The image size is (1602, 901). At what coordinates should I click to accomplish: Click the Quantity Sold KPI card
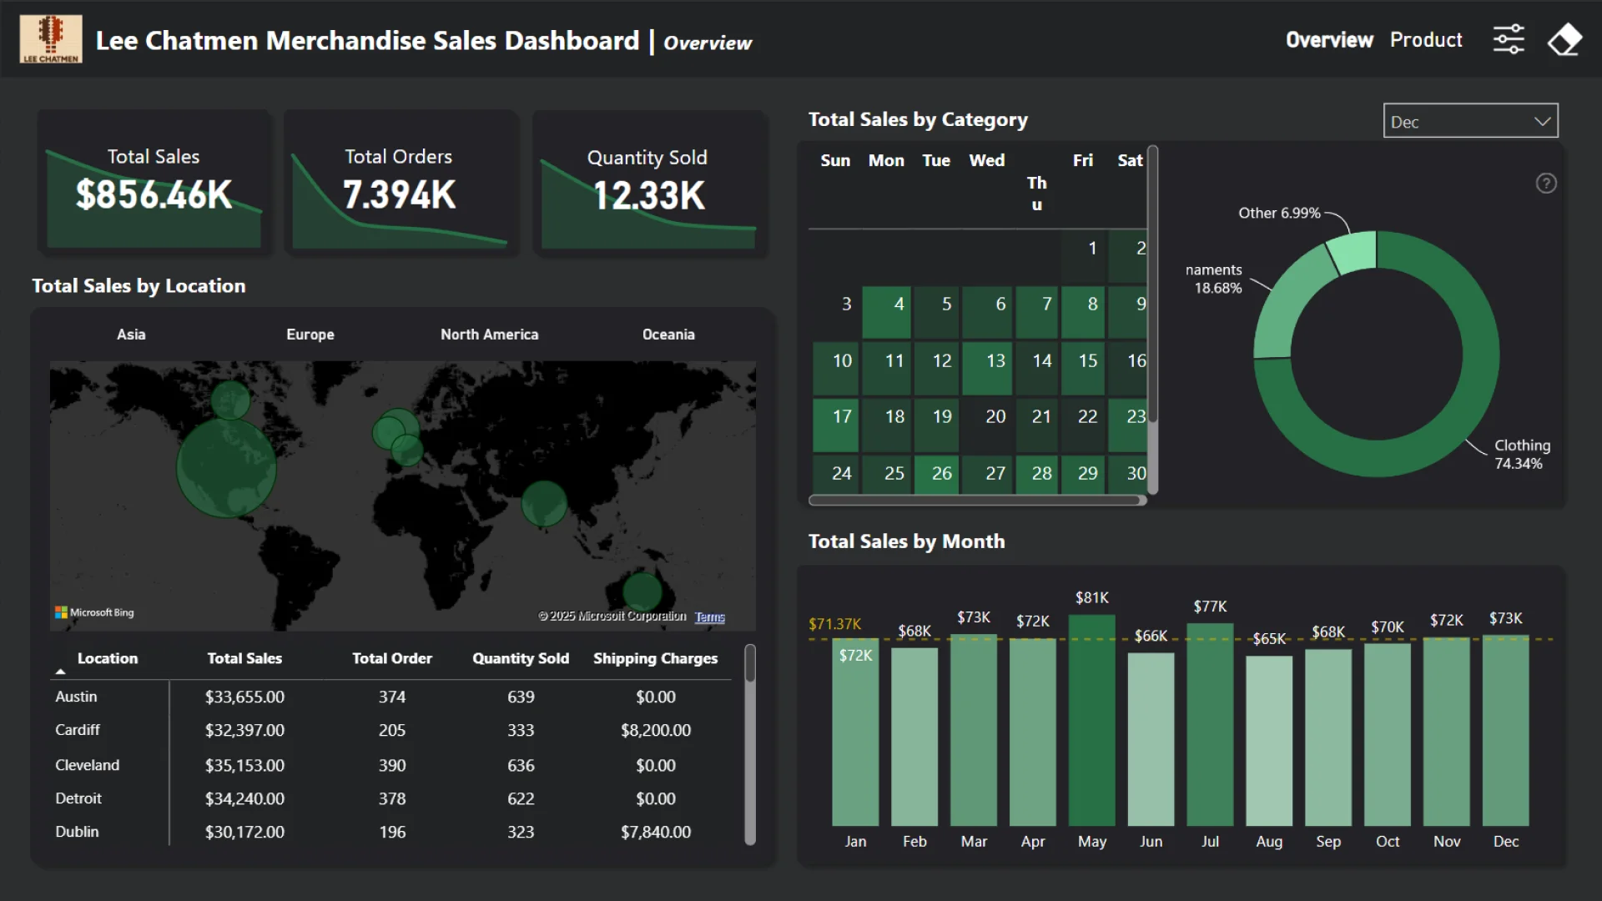[x=649, y=182]
